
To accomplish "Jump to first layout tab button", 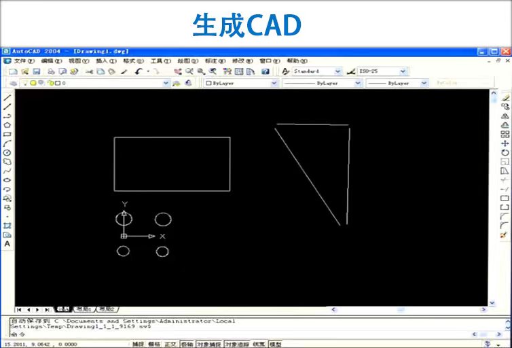I will [x=19, y=309].
